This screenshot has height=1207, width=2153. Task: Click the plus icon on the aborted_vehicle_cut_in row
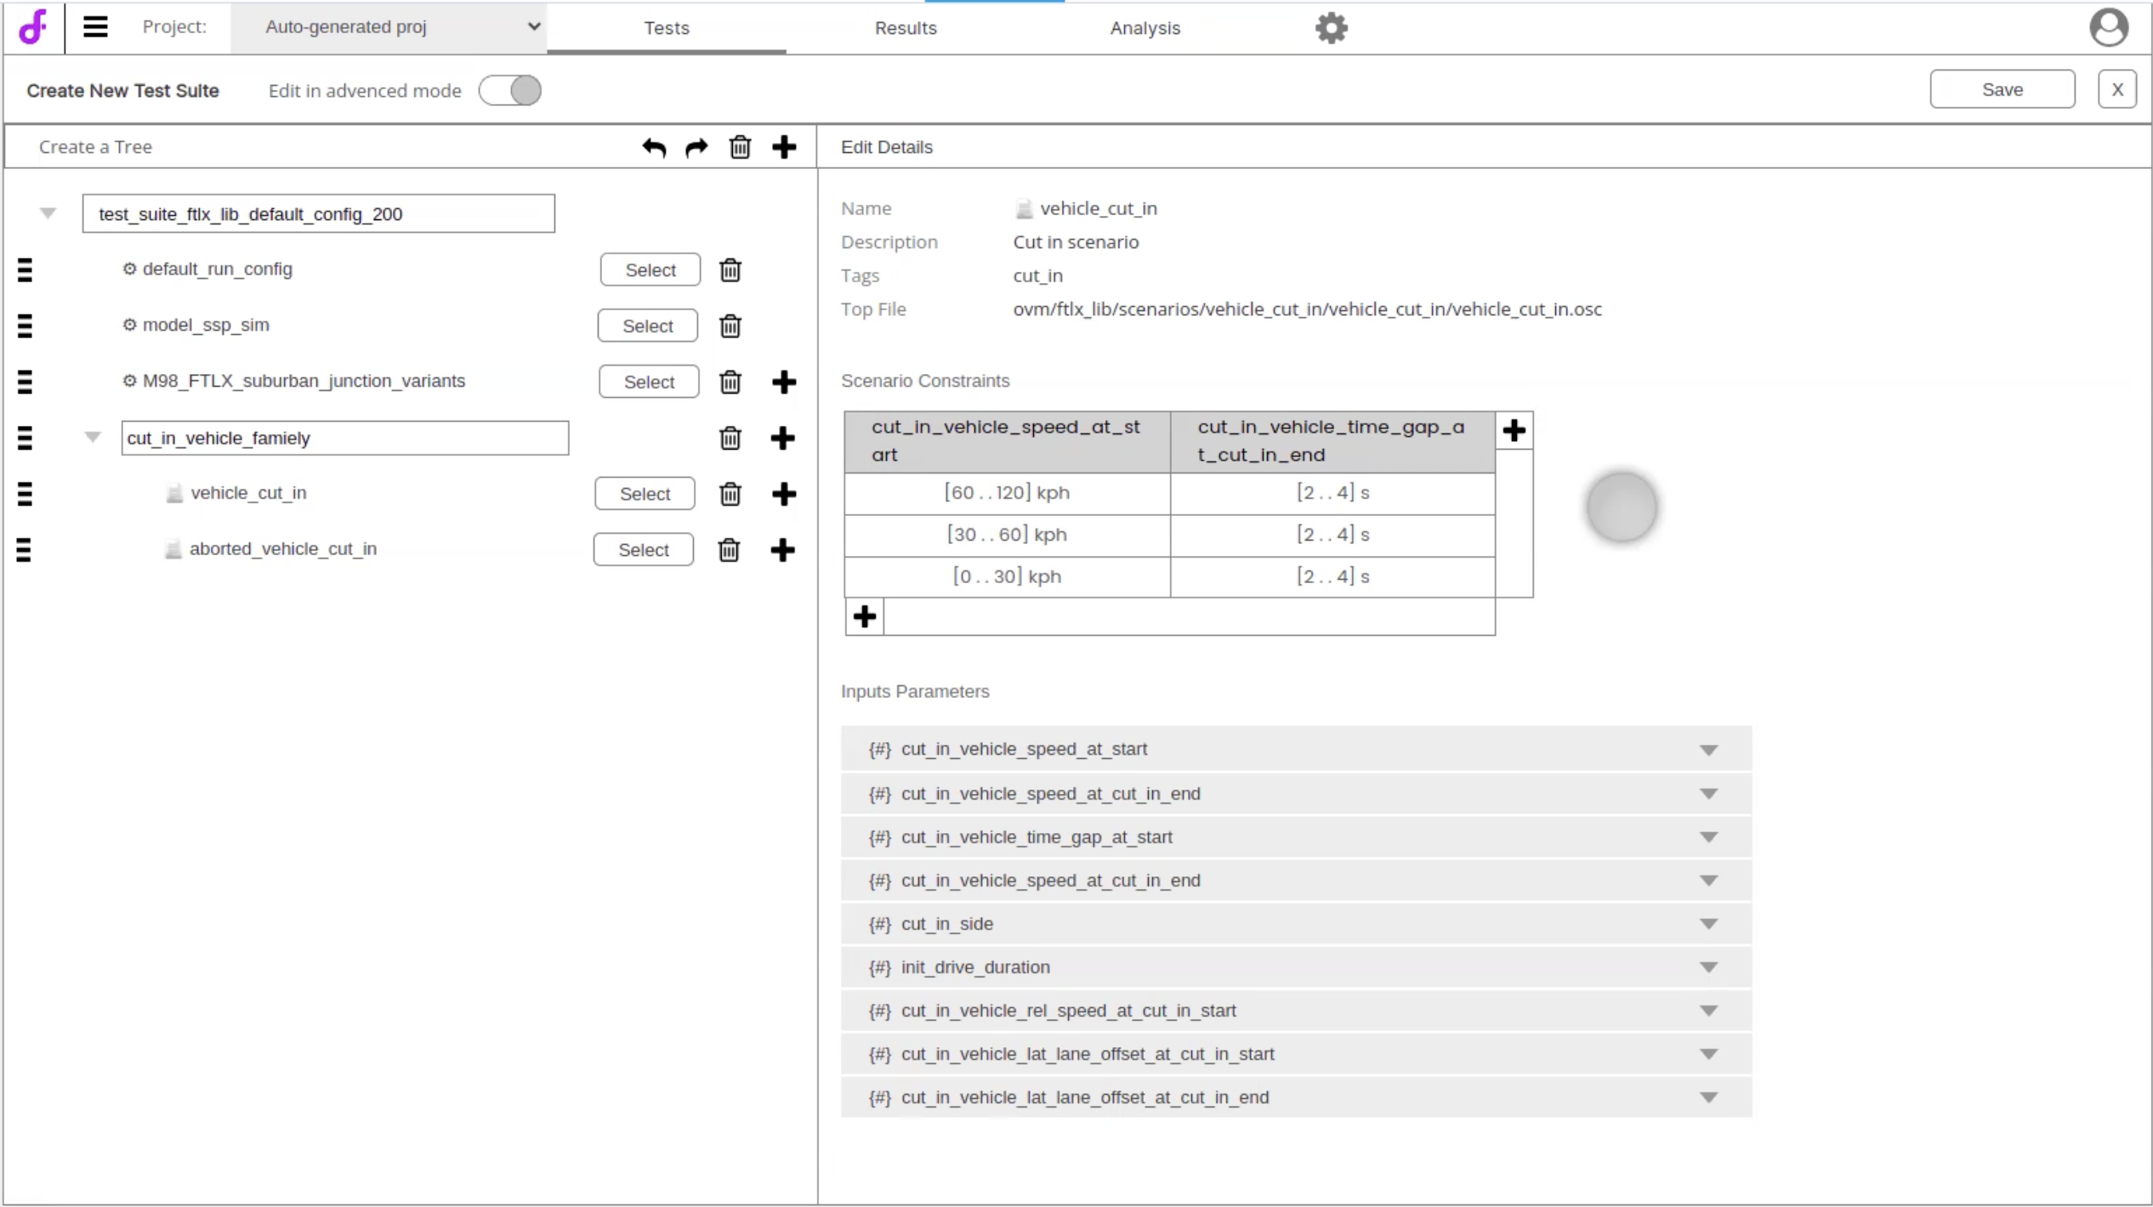(782, 551)
